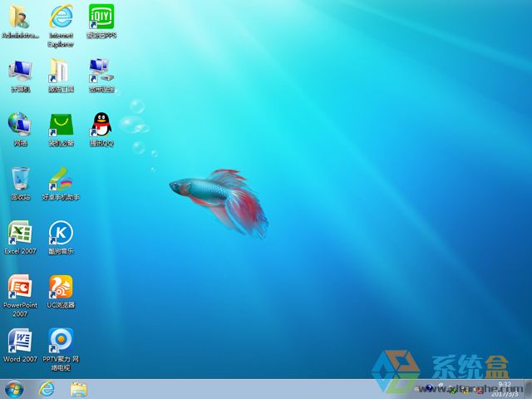This screenshot has width=532, height=399.
Task: Open the green iQIYI PPS shortcut
Action: [x=101, y=21]
